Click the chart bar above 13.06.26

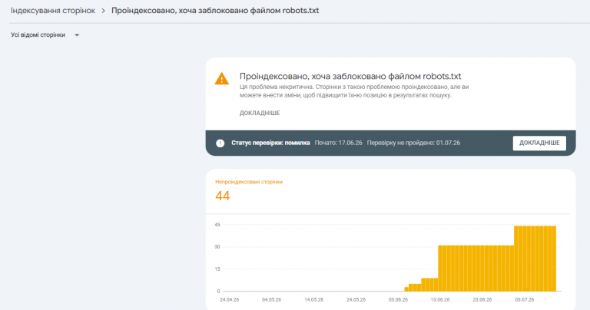click(x=440, y=269)
